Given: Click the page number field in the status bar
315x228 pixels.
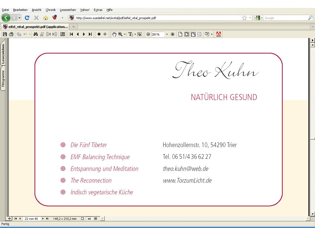Looking at the screenshot, I should [31, 219].
